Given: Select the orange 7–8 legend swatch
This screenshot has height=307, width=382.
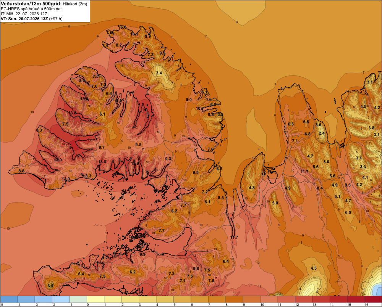Looking at the screenshot, I should (x=217, y=299).
